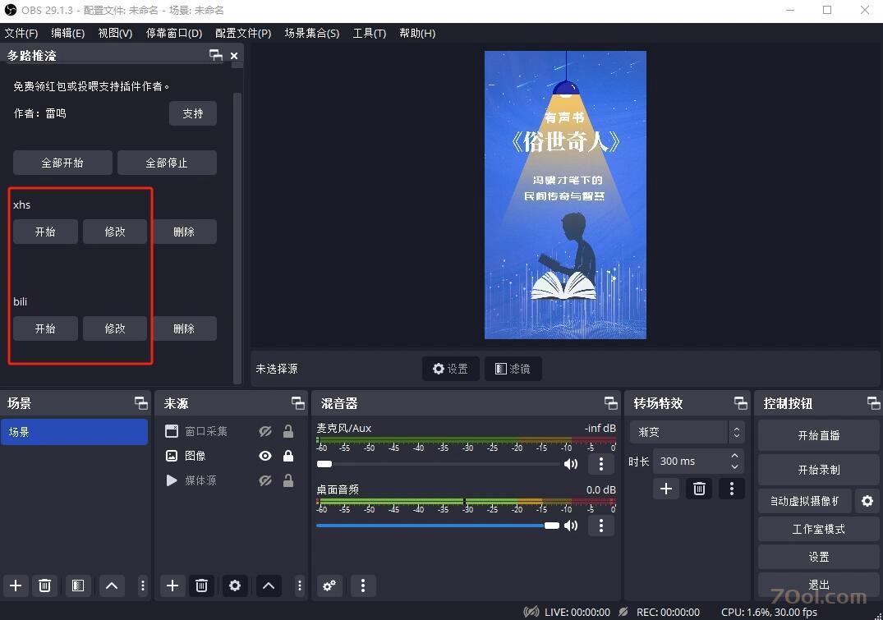
Task: Open 桌面音频 three-dot options menu
Action: (601, 526)
